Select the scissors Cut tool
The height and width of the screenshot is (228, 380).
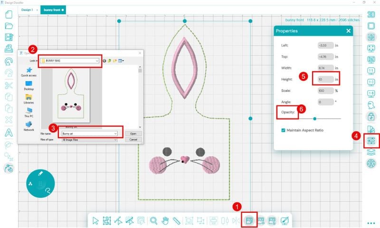click(9, 85)
